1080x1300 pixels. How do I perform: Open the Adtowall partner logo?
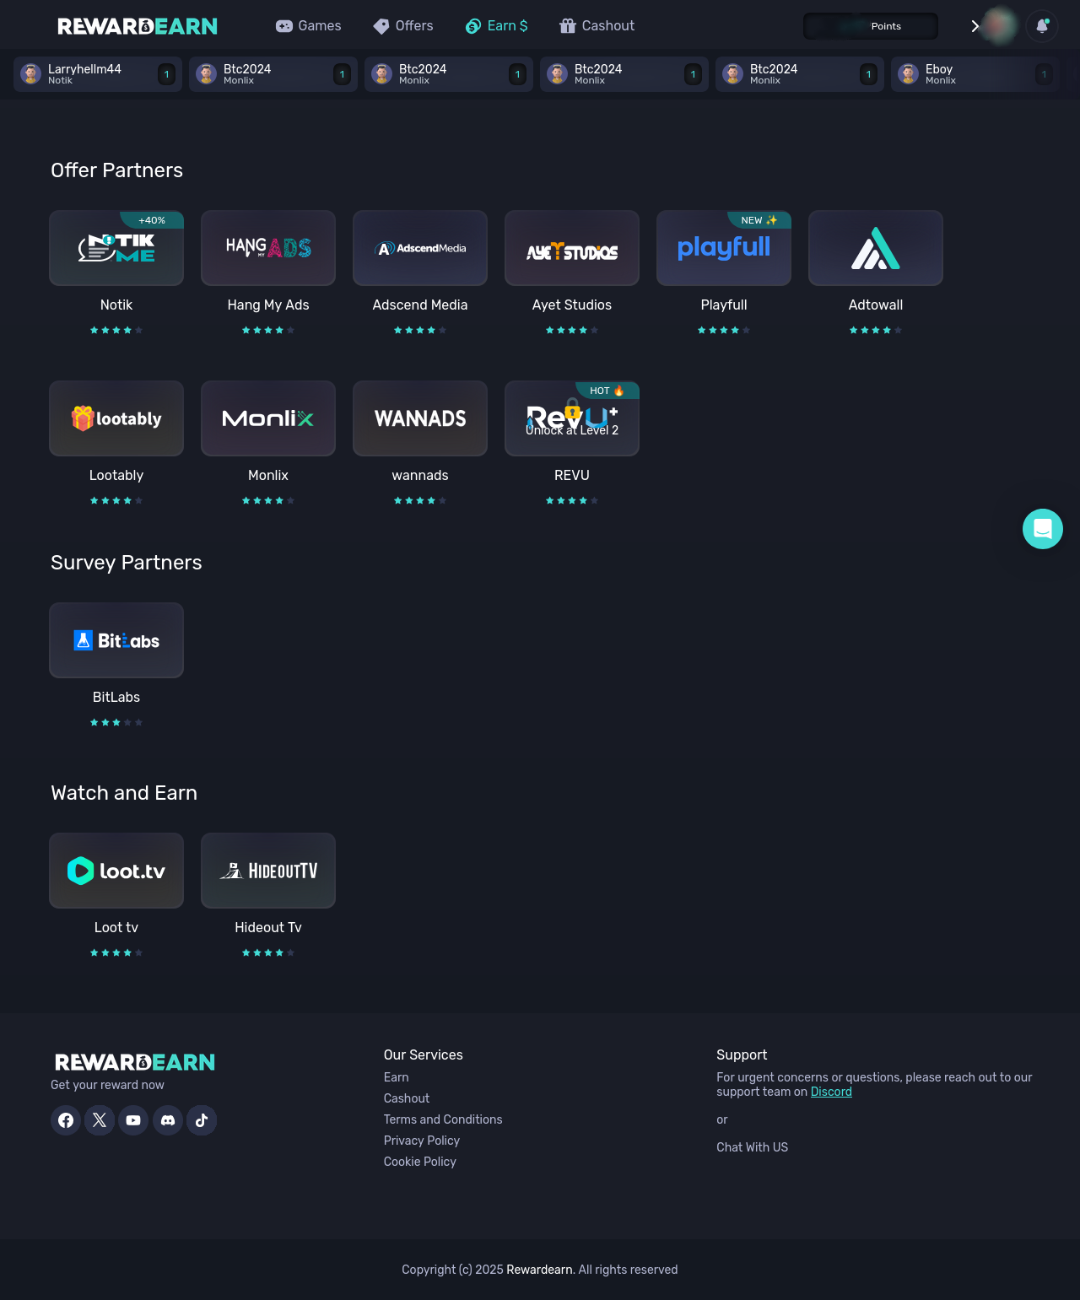click(876, 248)
